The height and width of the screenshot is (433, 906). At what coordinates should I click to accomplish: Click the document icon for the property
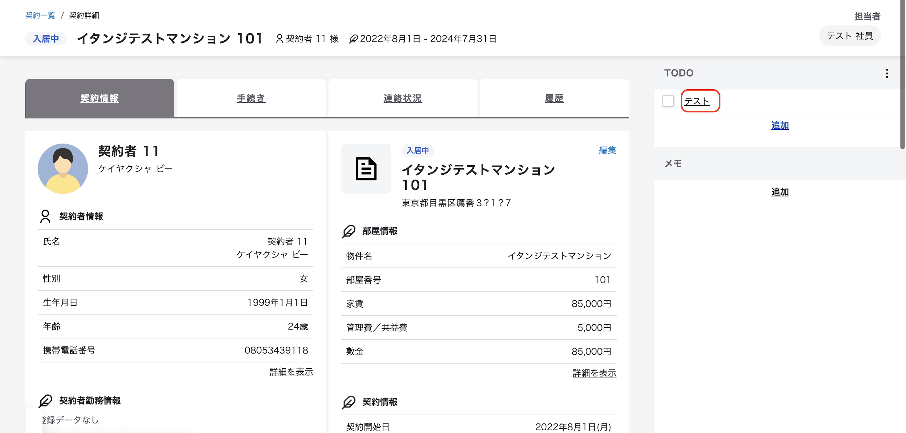coord(366,168)
